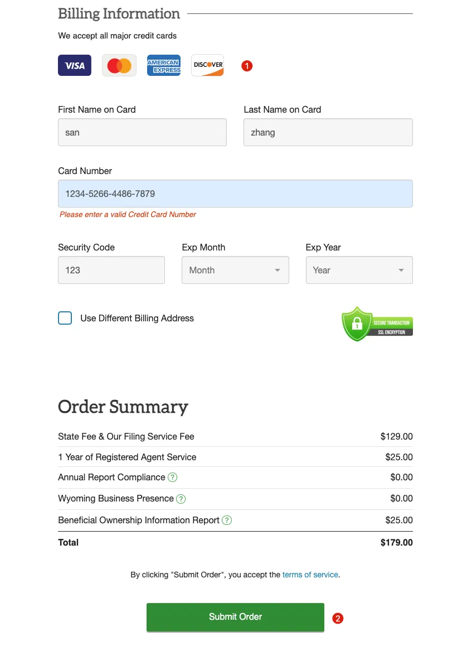Open Wyoming Business Presence help icon
This screenshot has width=472, height=646.
(181, 499)
